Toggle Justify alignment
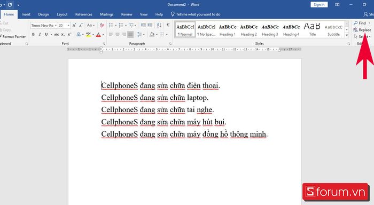Screen dimensions: 374x205 click(x=130, y=35)
